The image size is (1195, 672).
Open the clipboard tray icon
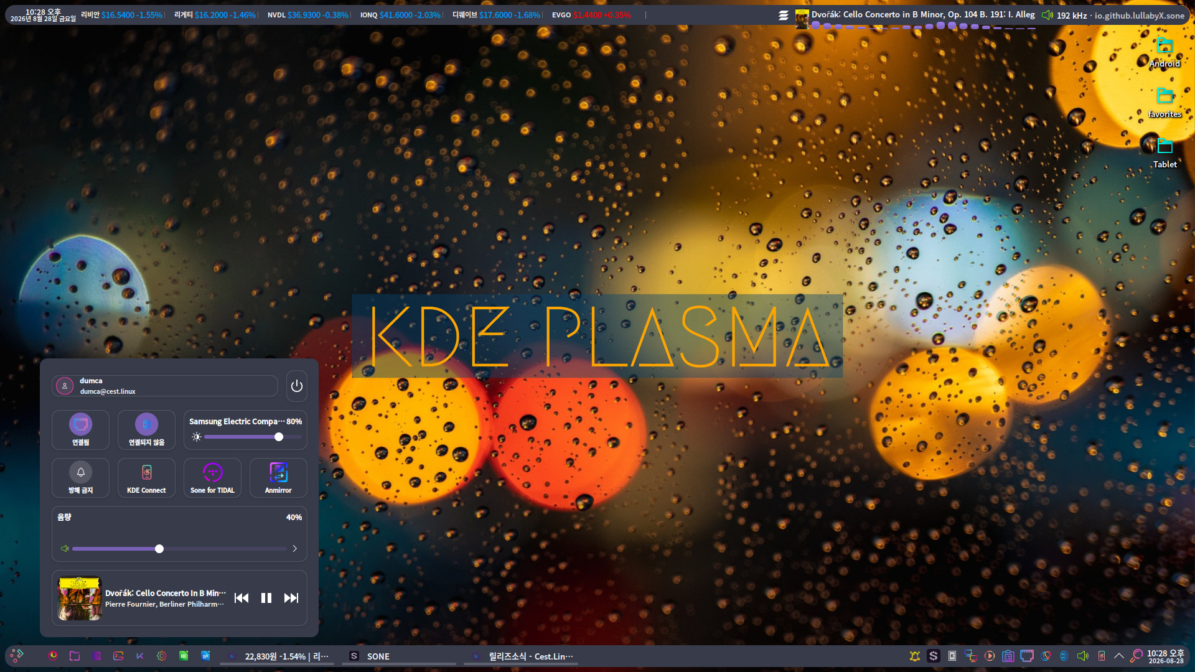pos(1008,656)
